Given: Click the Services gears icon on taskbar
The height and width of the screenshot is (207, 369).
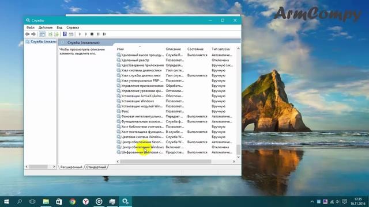Looking at the screenshot, I should pyautogui.click(x=126, y=202).
